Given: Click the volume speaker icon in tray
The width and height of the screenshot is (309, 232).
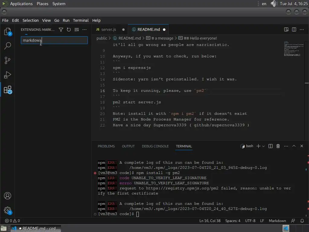Looking at the screenshot, I should click(273, 4).
